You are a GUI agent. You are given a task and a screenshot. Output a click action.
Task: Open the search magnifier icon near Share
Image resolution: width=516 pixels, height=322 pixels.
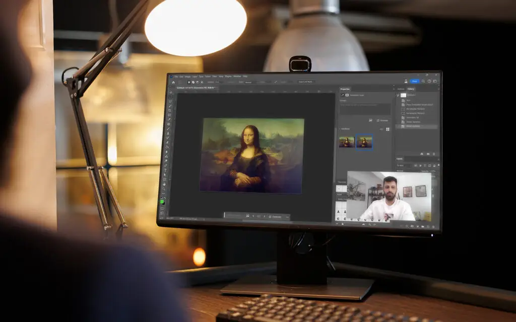click(423, 81)
